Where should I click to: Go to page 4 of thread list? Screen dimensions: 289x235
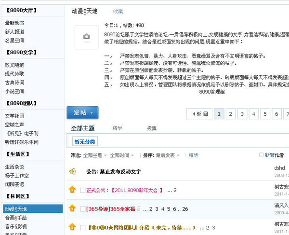[x=254, y=114]
